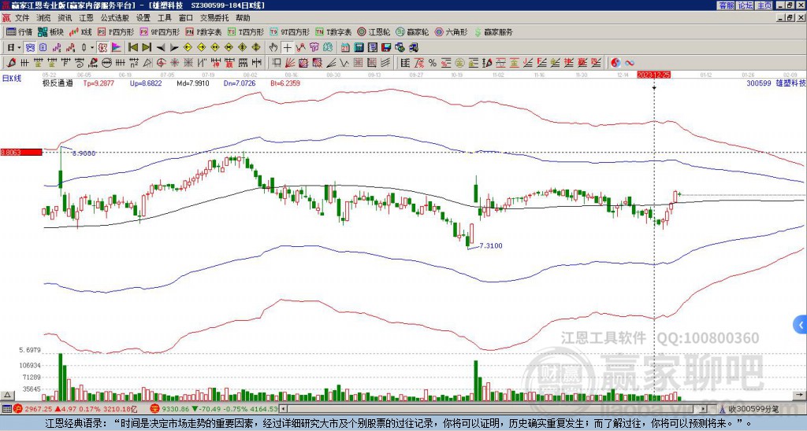Click the percent sign drawing tool
The height and width of the screenshot is (431, 807).
coord(433,63)
